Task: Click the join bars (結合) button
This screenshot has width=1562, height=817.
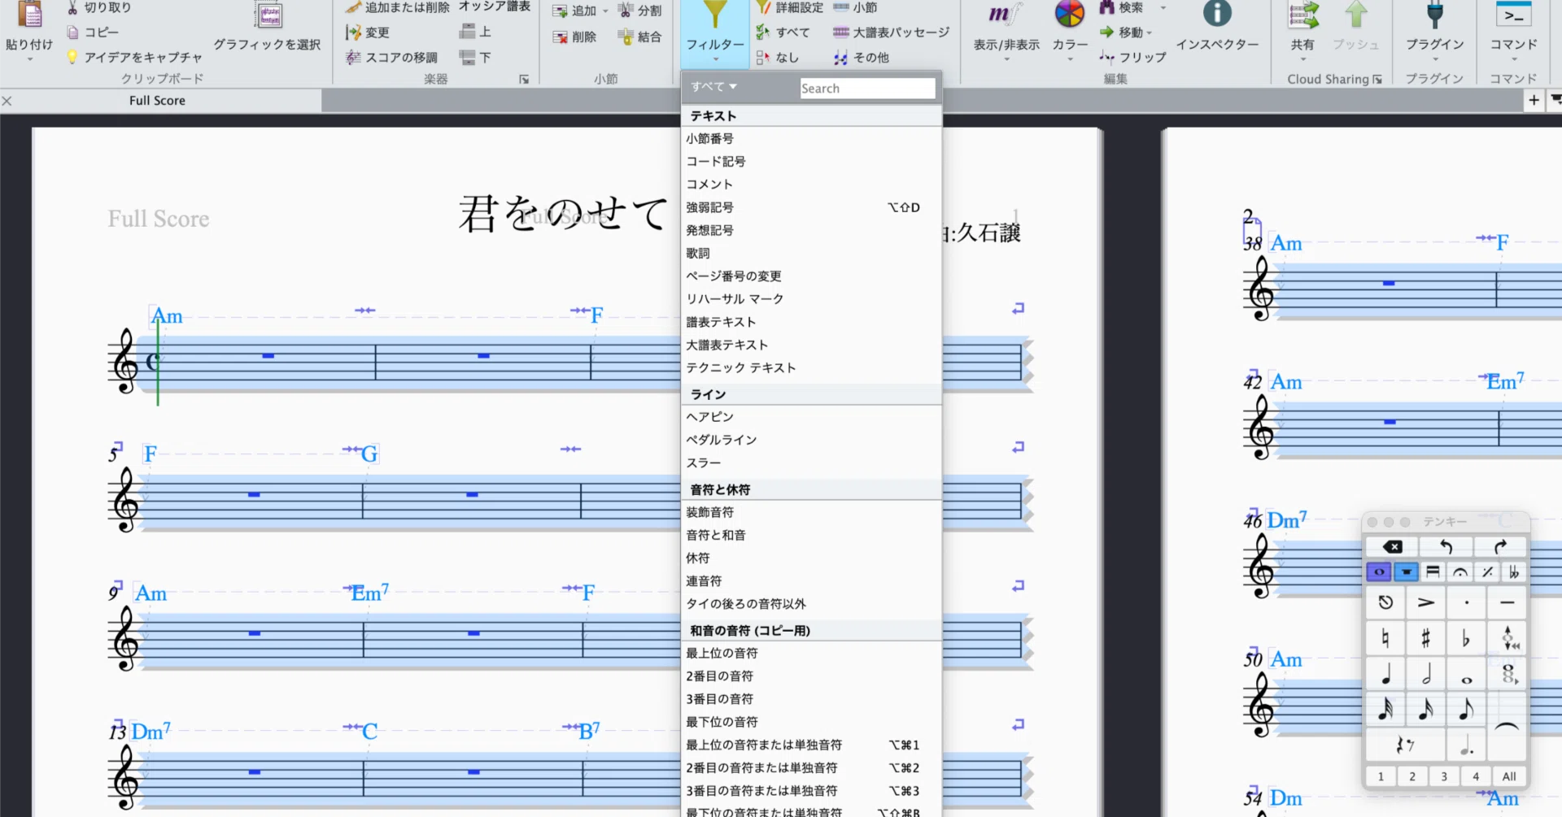Action: [x=639, y=37]
